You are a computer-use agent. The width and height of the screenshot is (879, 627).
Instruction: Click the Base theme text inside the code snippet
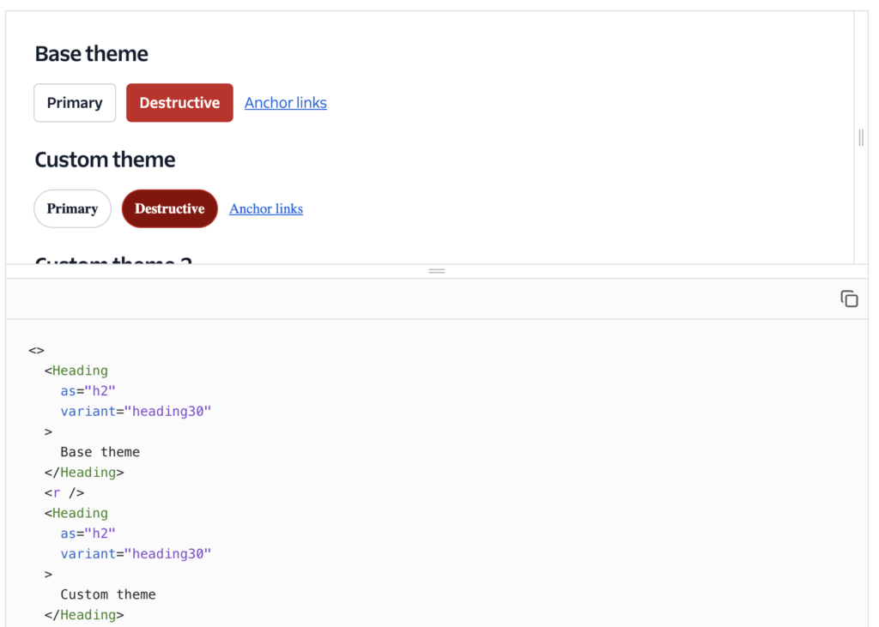point(100,451)
